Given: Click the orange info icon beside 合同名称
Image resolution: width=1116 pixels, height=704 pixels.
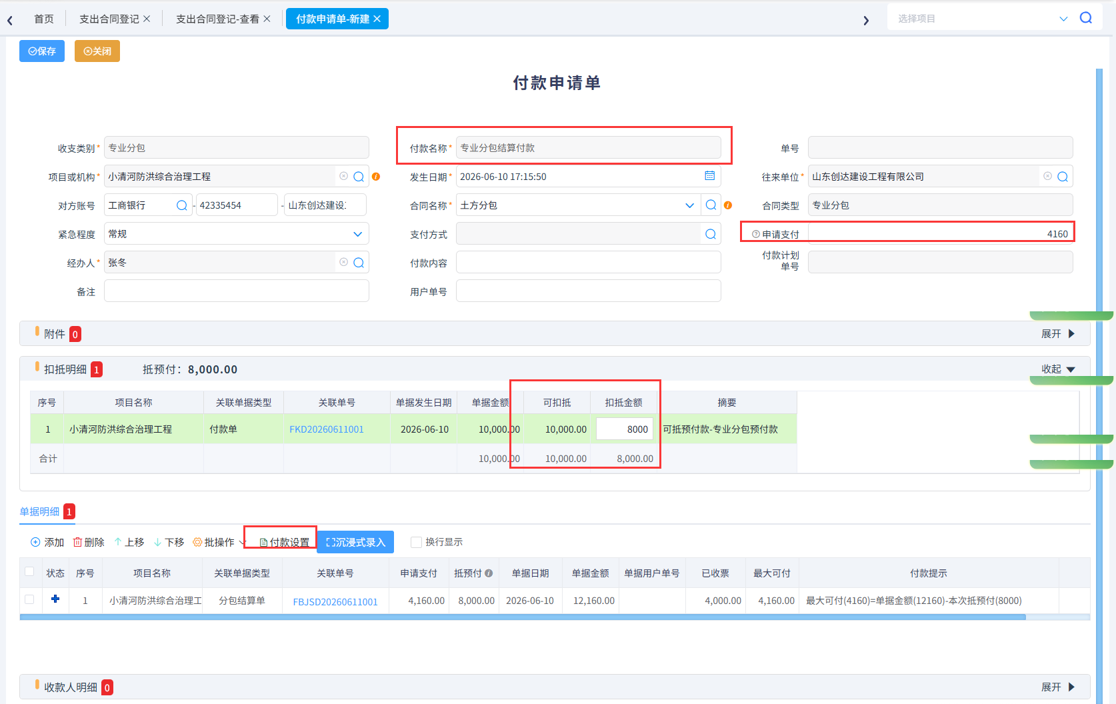Looking at the screenshot, I should [x=728, y=205].
